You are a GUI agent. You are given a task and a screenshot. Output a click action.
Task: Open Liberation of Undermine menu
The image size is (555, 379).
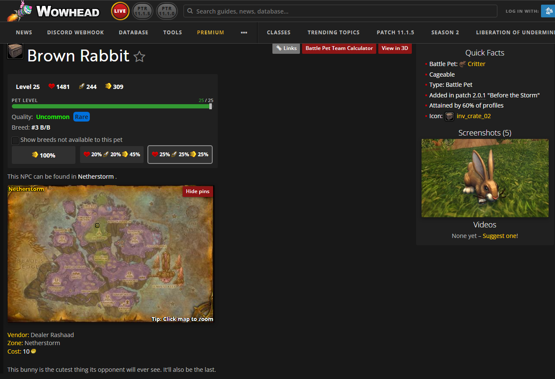click(515, 33)
